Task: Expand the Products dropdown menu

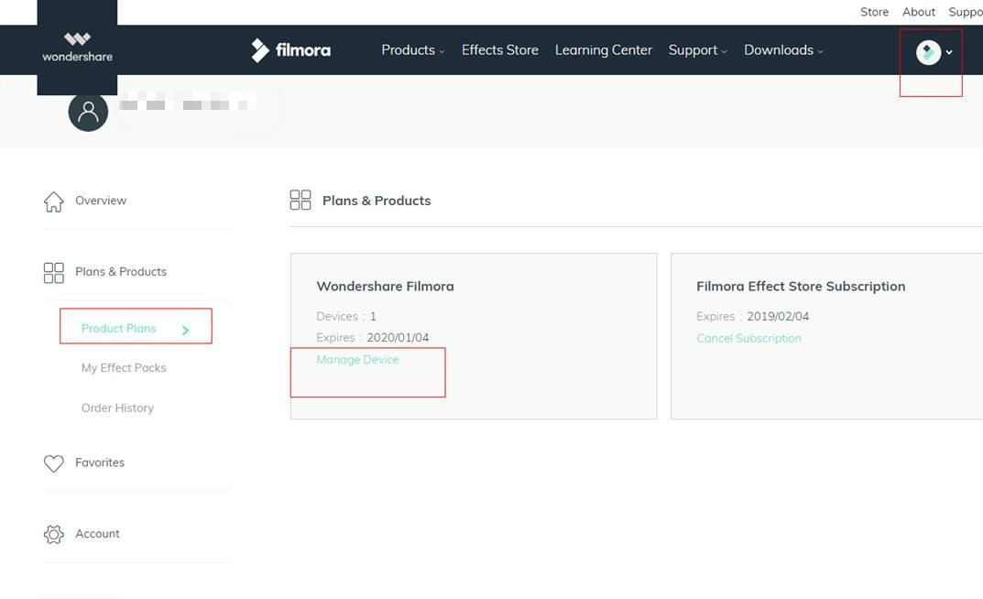Action: 411,49
